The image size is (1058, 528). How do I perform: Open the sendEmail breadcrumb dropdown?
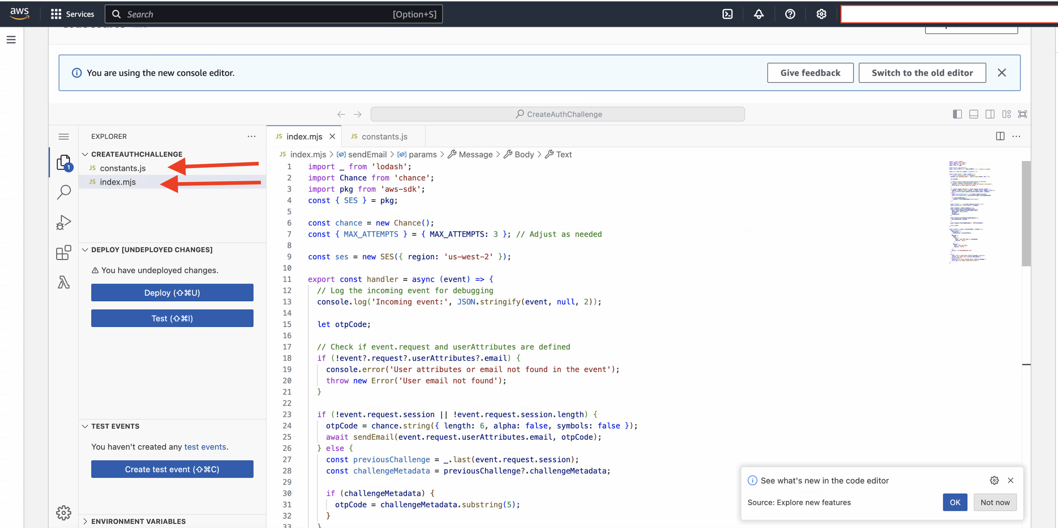pos(362,154)
